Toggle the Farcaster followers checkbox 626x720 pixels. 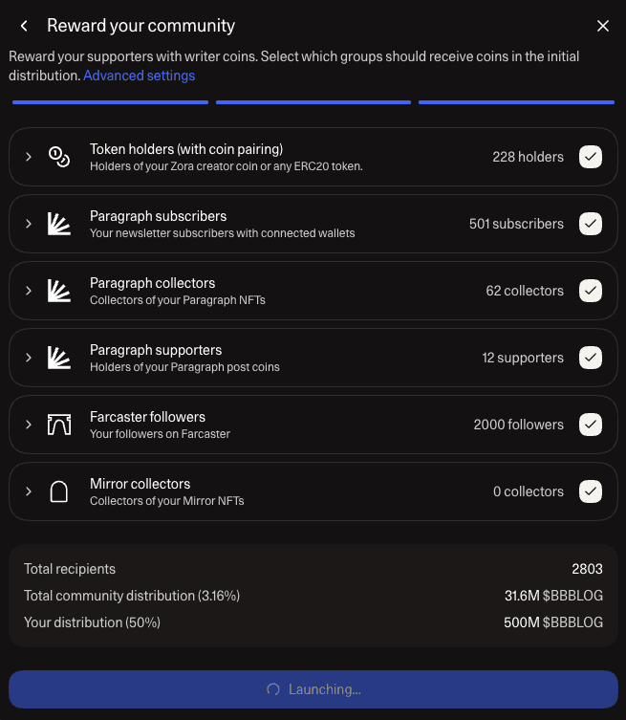(591, 425)
